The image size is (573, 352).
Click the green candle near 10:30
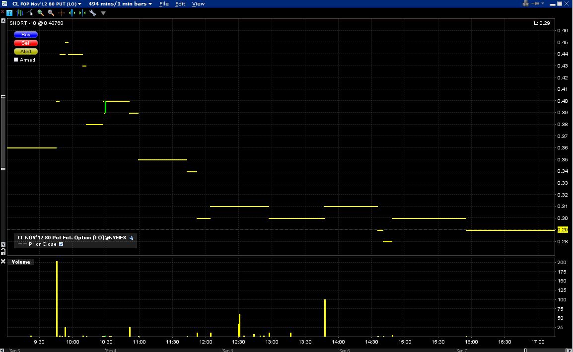click(x=105, y=107)
